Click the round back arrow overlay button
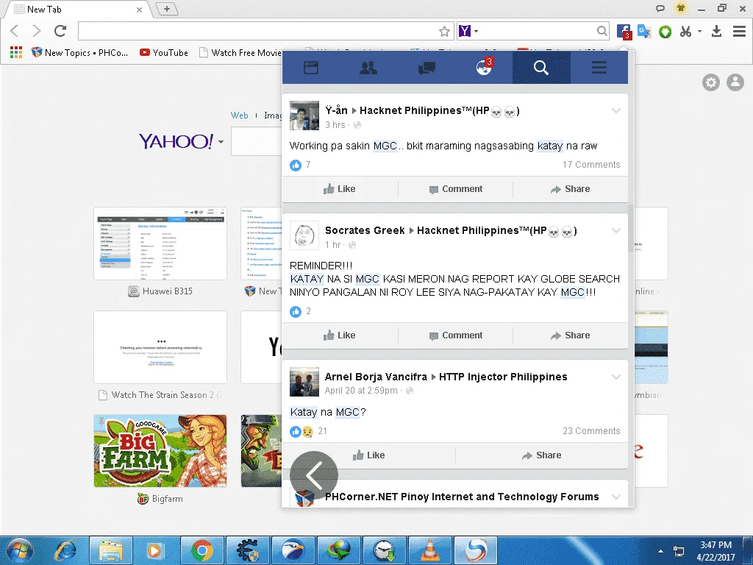 [314, 475]
